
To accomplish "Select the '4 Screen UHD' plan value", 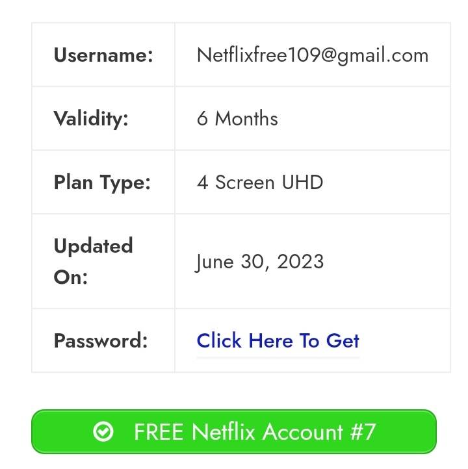I will [x=259, y=183].
